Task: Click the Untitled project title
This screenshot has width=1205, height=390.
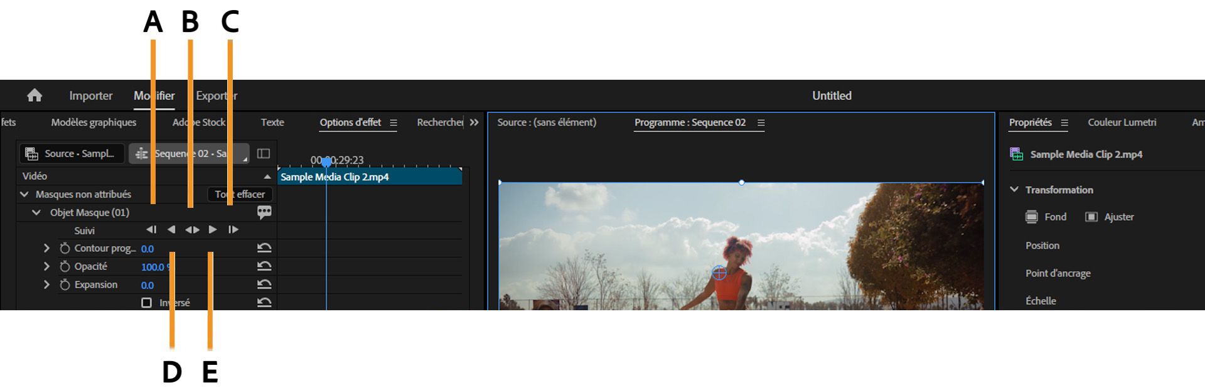Action: tap(832, 95)
